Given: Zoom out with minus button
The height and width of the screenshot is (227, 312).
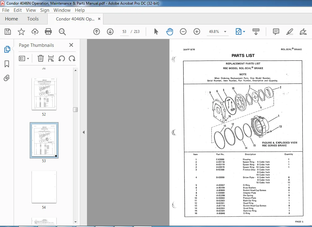Looking at the screenshot, I should [x=183, y=32].
